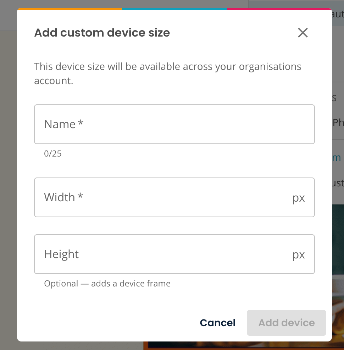Click the 'Optional — adds a device frame' hint

click(107, 284)
